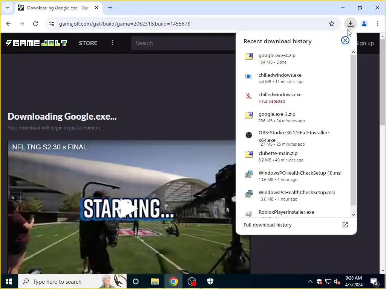This screenshot has width=386, height=289.
Task: Click the NFL TNG S2 30 s FINAL title
Action: click(49, 147)
